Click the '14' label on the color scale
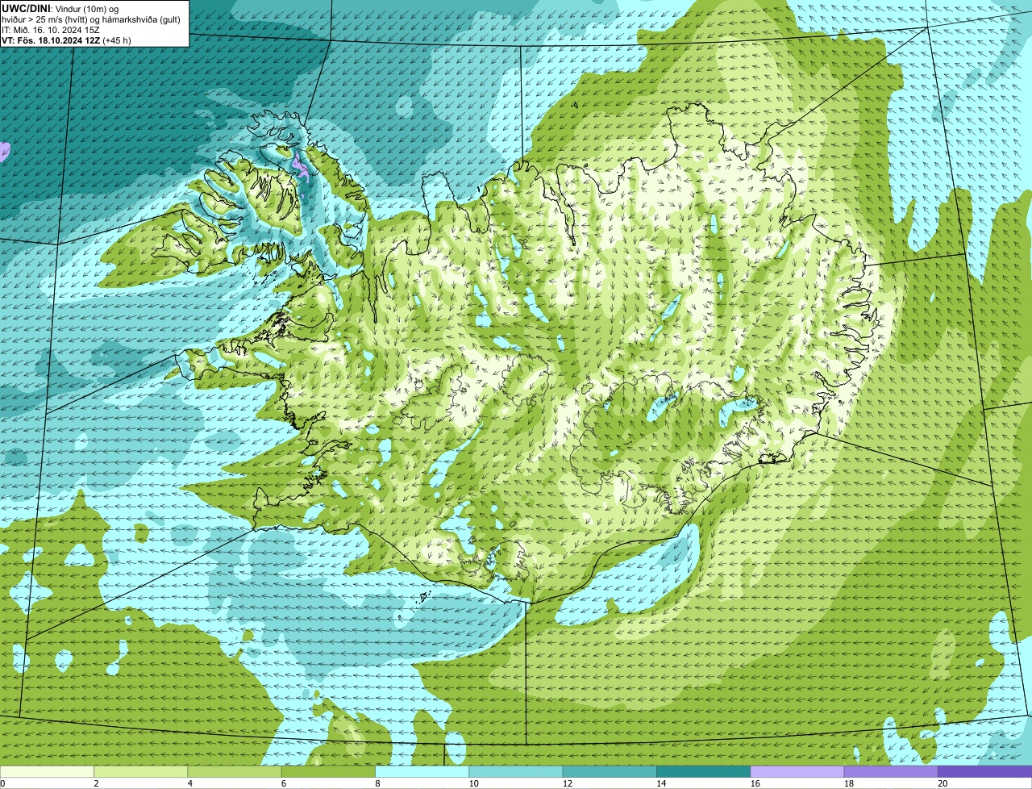Viewport: 1032px width, 789px height. click(x=661, y=783)
